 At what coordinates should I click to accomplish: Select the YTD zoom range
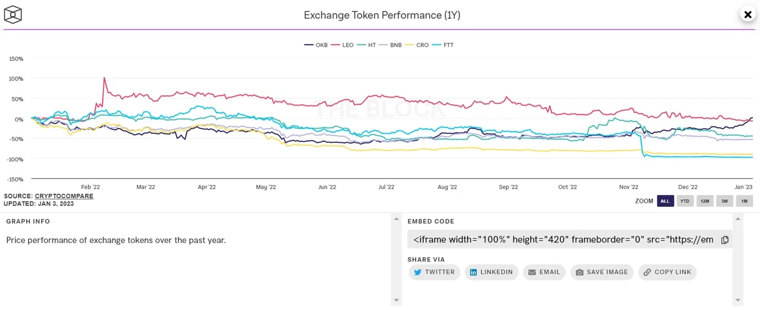685,201
